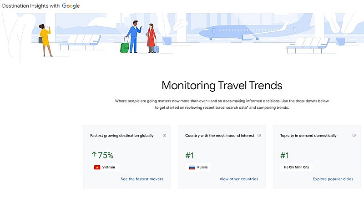Click the Destination Insights title text
The image size is (364, 198).
[30, 6]
